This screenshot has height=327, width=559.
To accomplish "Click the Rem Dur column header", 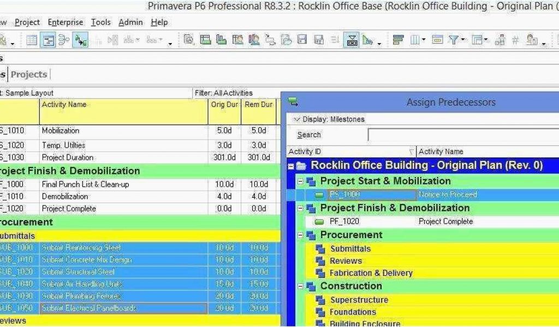I will (x=258, y=111).
